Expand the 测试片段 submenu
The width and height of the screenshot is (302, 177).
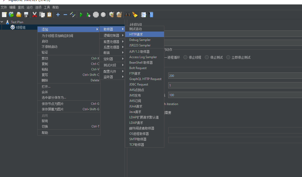(112, 65)
